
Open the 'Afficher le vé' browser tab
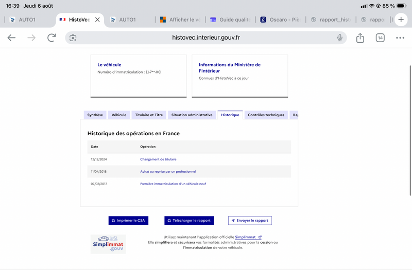pos(180,20)
